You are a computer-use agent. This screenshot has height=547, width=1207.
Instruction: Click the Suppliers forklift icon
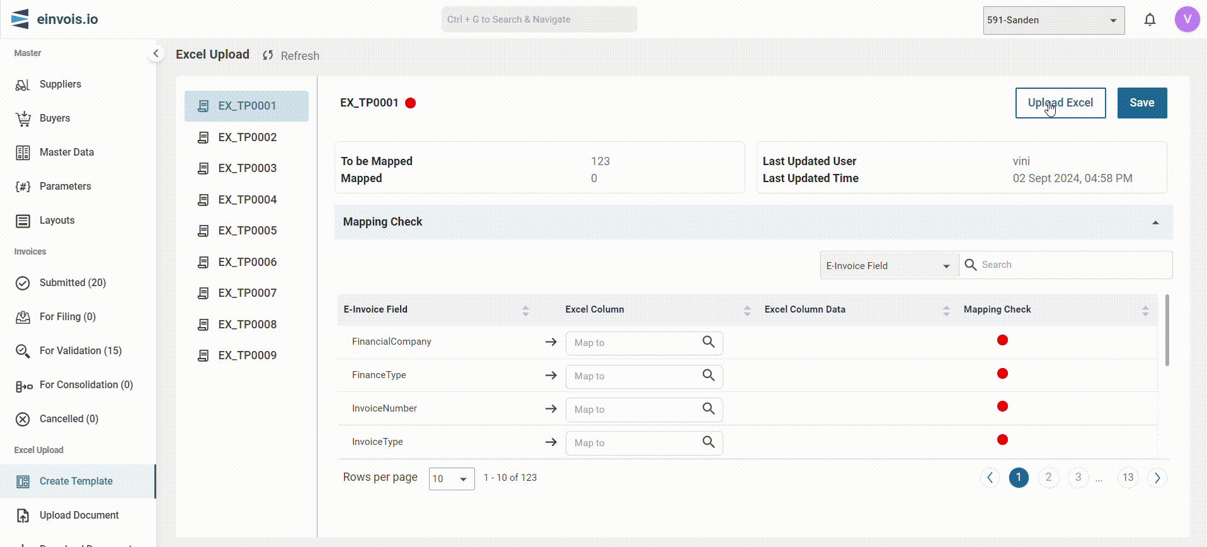(x=23, y=84)
